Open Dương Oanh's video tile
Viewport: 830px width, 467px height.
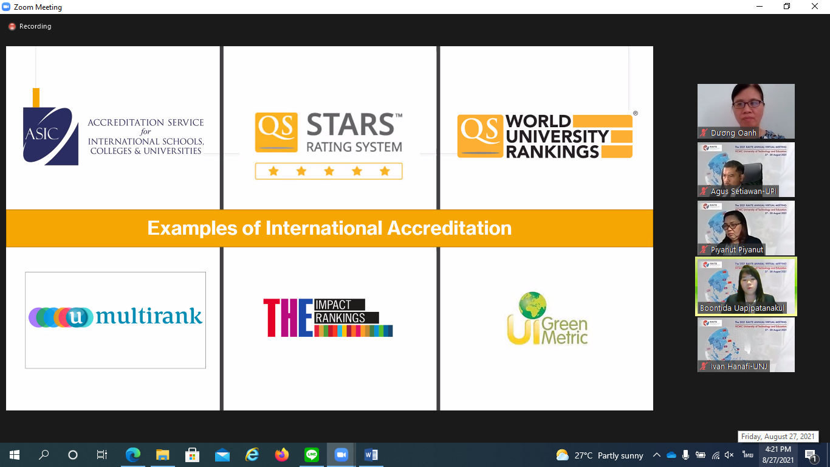point(746,111)
